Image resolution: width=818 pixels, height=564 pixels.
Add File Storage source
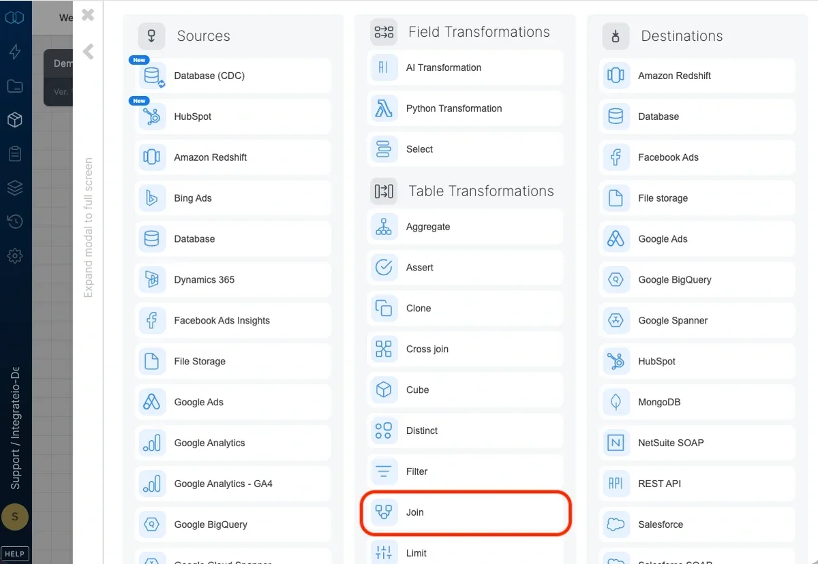233,362
